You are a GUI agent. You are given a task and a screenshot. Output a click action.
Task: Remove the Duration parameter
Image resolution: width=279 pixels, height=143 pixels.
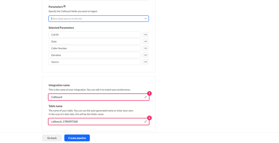pyautogui.click(x=145, y=55)
